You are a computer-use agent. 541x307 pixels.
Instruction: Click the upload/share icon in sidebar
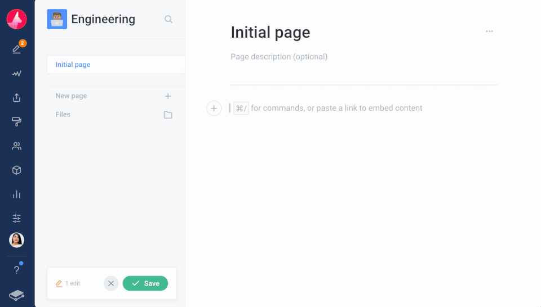[x=17, y=98]
